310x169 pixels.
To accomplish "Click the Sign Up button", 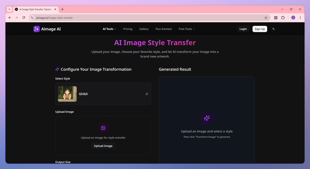I will click(x=260, y=29).
